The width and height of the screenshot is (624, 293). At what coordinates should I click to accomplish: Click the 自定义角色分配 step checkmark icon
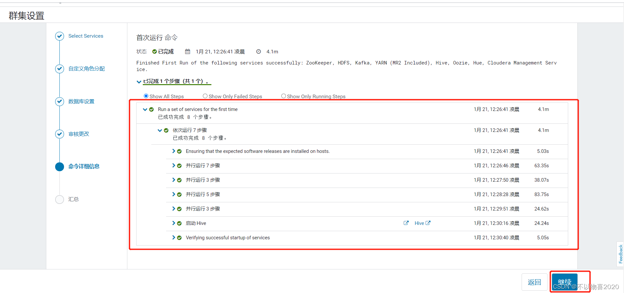click(x=59, y=69)
